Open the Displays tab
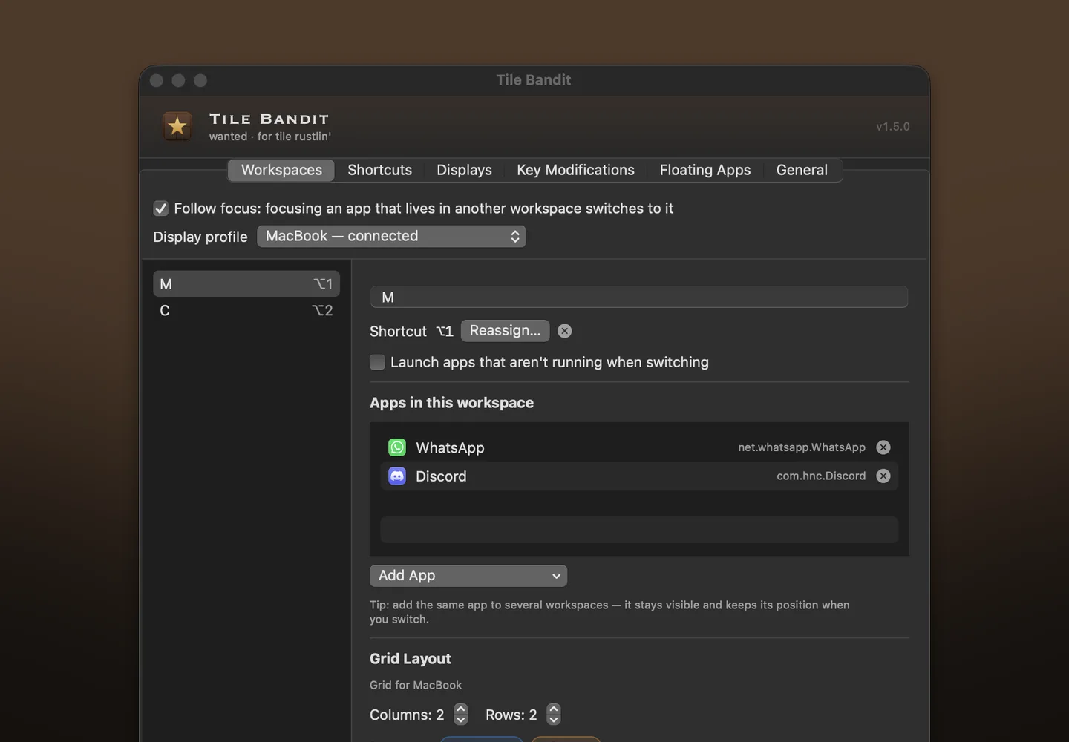1069x742 pixels. [464, 170]
